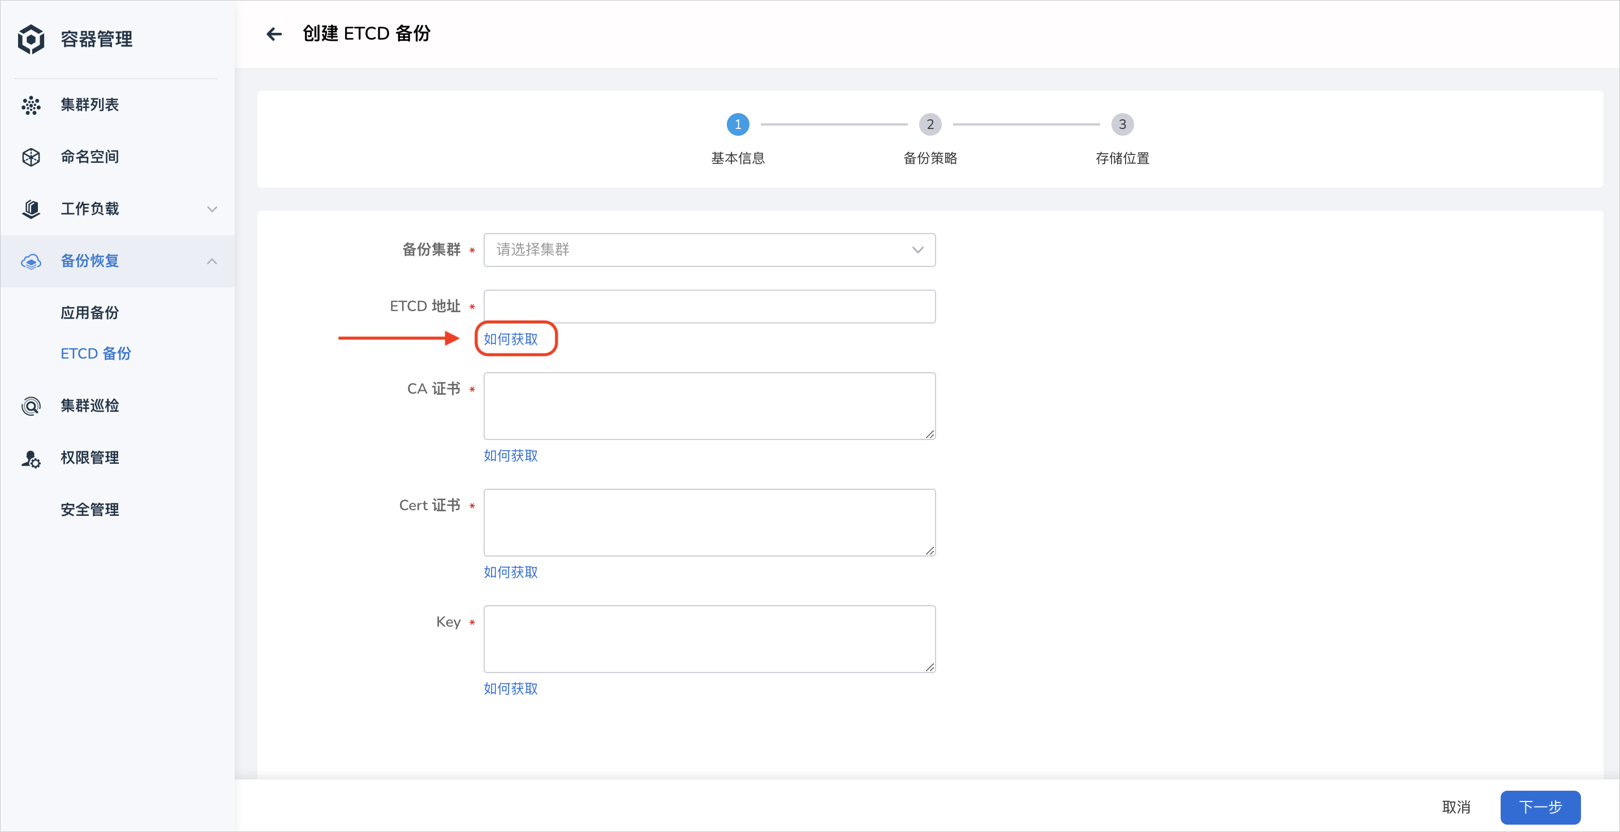
Task: Click the Cert 证书 field label
Action: pyautogui.click(x=430, y=506)
